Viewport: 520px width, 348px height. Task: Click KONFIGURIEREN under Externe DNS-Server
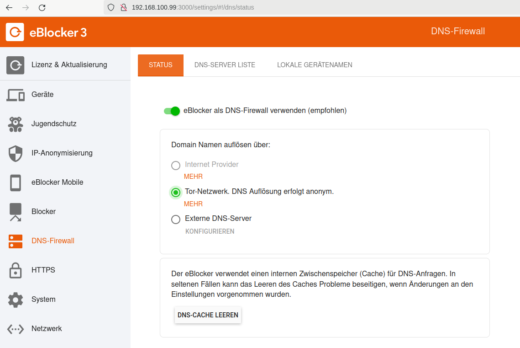(x=210, y=231)
